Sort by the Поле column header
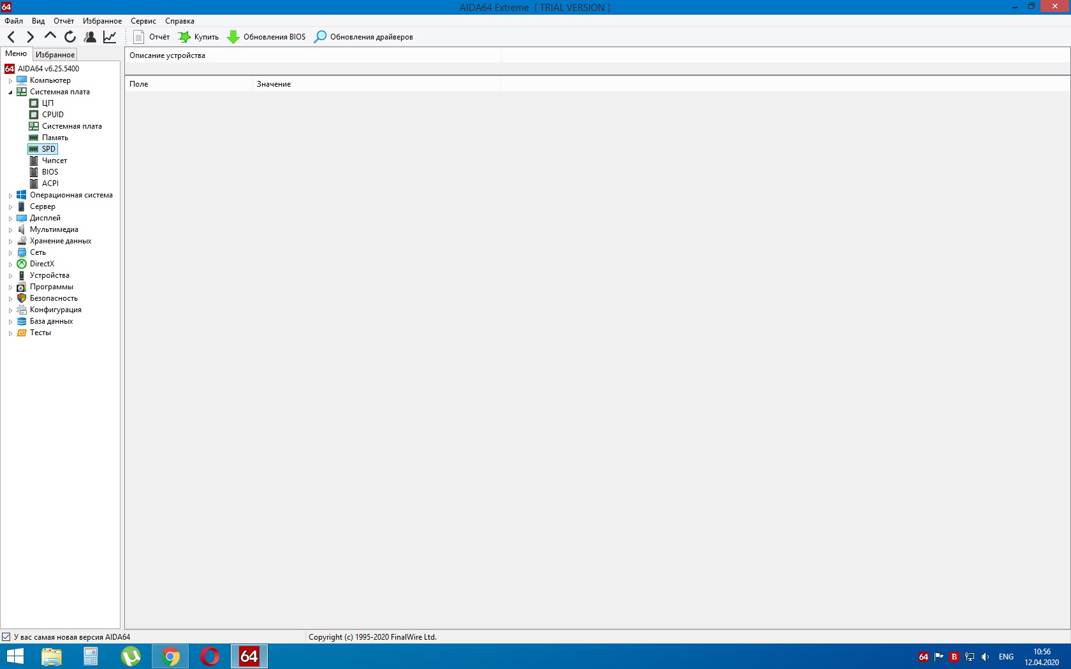This screenshot has height=669, width=1071. [189, 84]
